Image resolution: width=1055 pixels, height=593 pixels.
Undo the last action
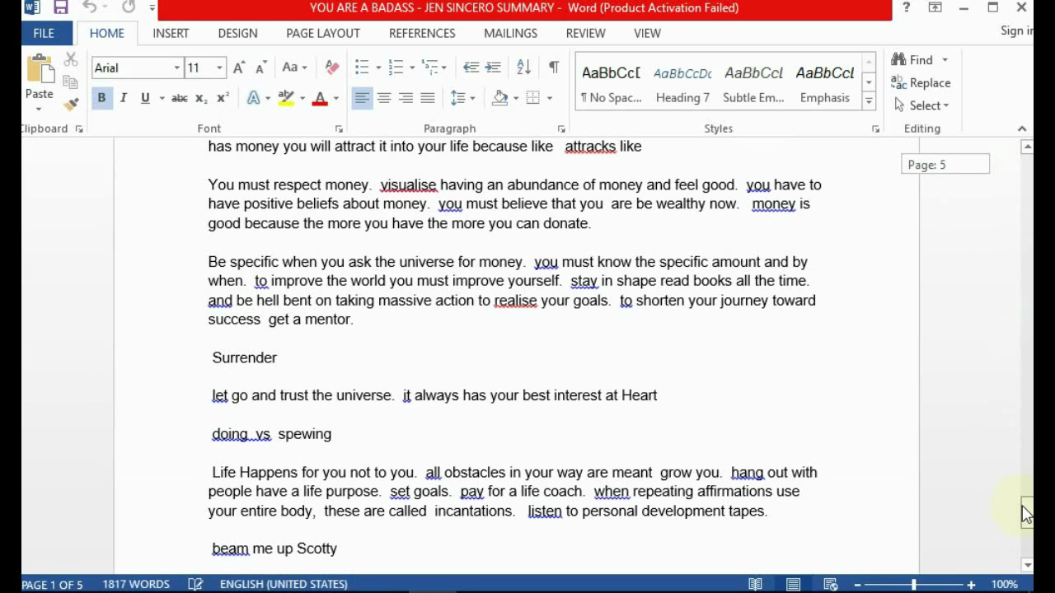[x=89, y=8]
